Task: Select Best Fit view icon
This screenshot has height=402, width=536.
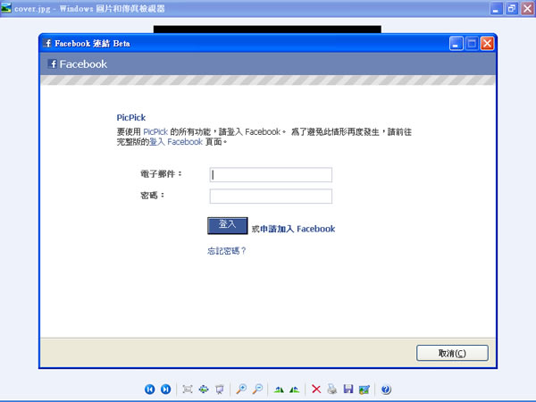Action: tap(188, 389)
